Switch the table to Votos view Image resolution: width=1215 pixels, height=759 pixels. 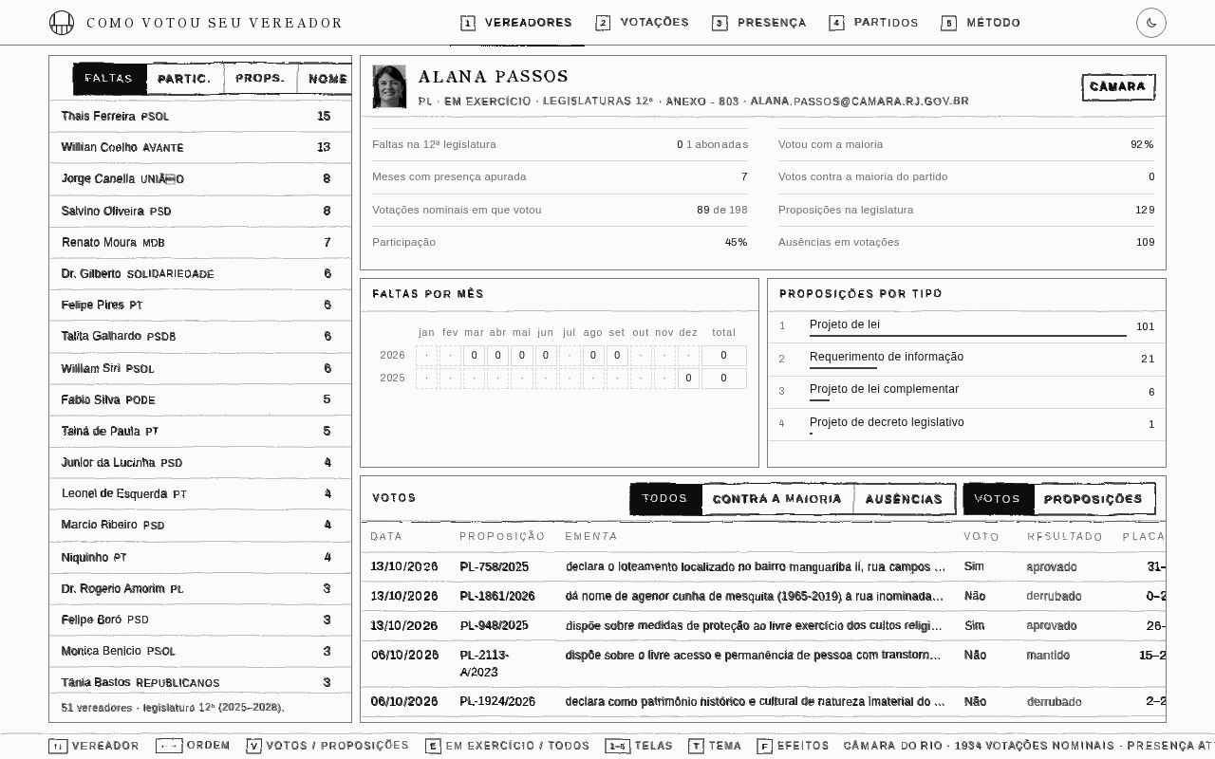(998, 499)
